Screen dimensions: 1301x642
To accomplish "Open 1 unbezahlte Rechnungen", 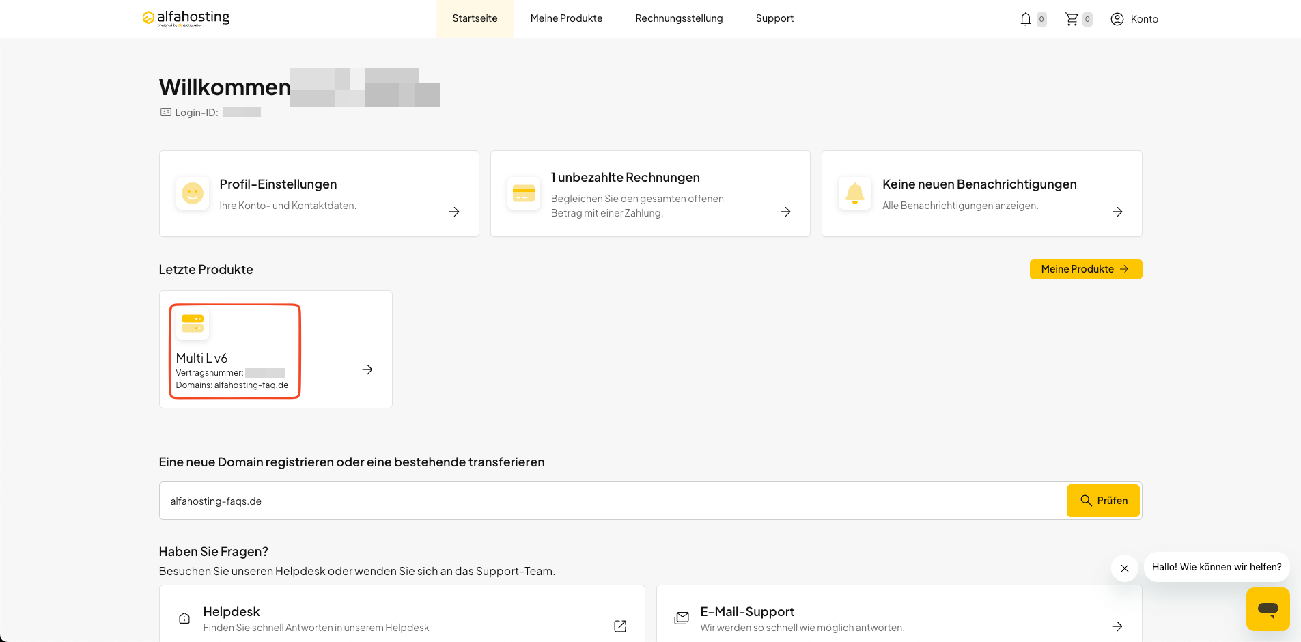I will click(625, 178).
